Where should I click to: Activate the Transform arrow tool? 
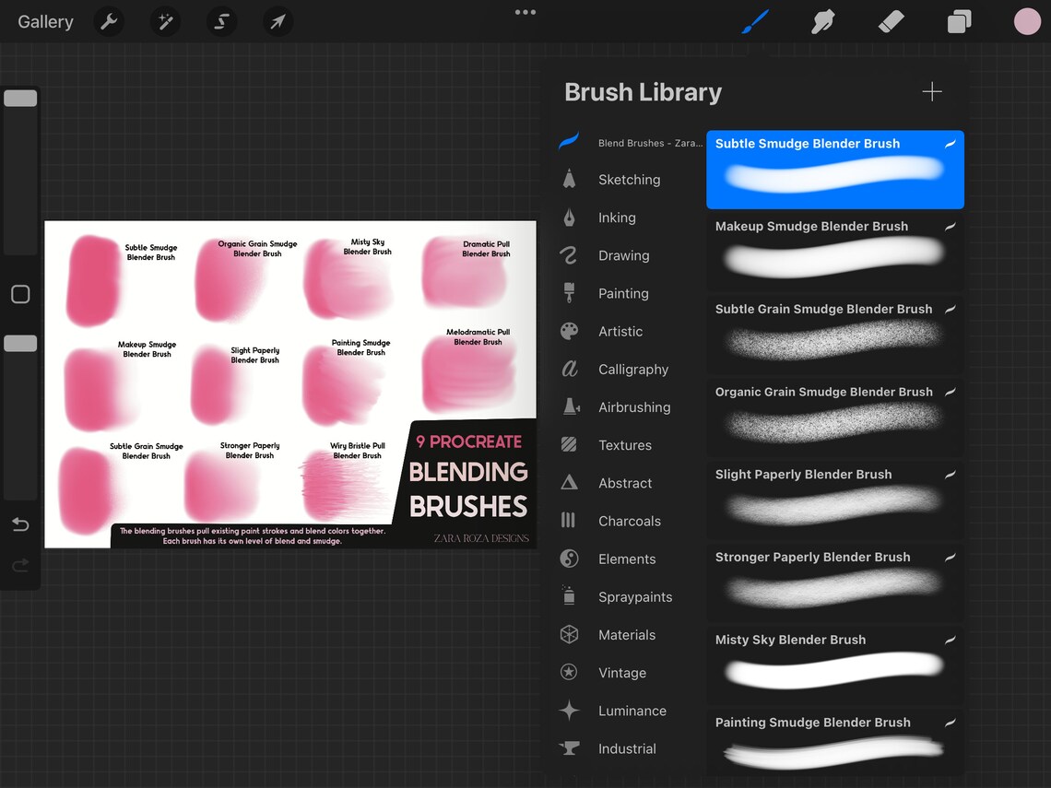coord(278,22)
